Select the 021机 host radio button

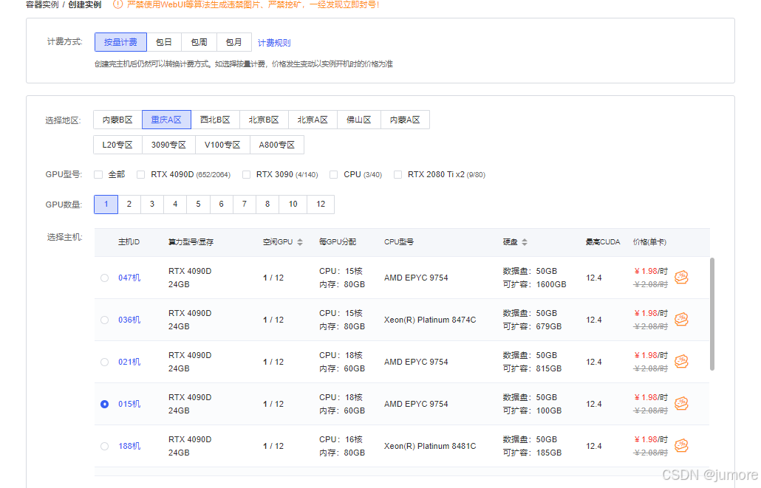tap(104, 362)
